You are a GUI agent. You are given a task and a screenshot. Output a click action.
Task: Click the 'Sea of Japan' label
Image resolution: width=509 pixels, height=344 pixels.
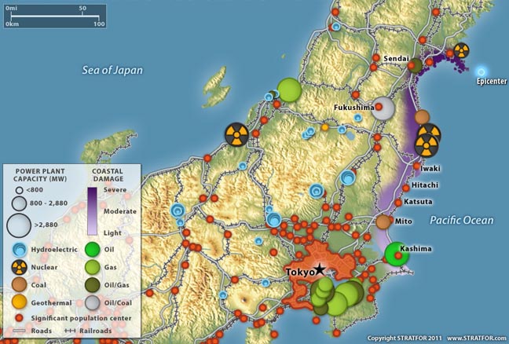point(112,70)
